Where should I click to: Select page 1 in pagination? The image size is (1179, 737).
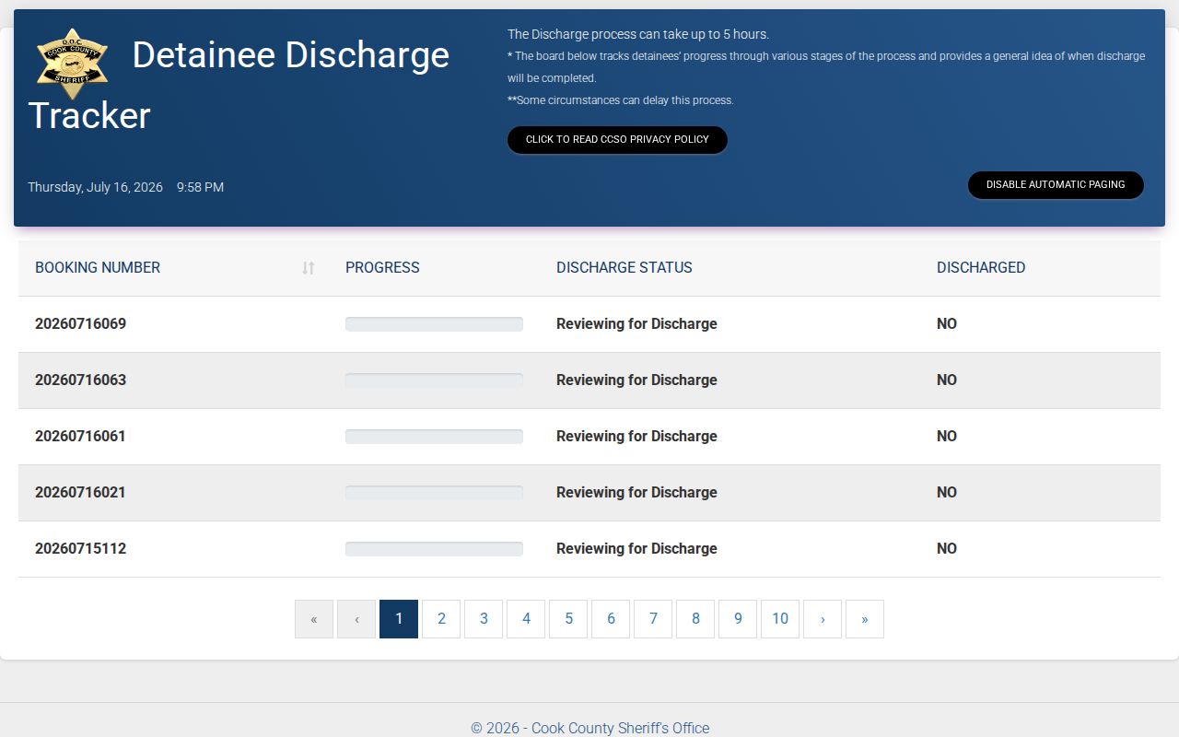(x=399, y=619)
